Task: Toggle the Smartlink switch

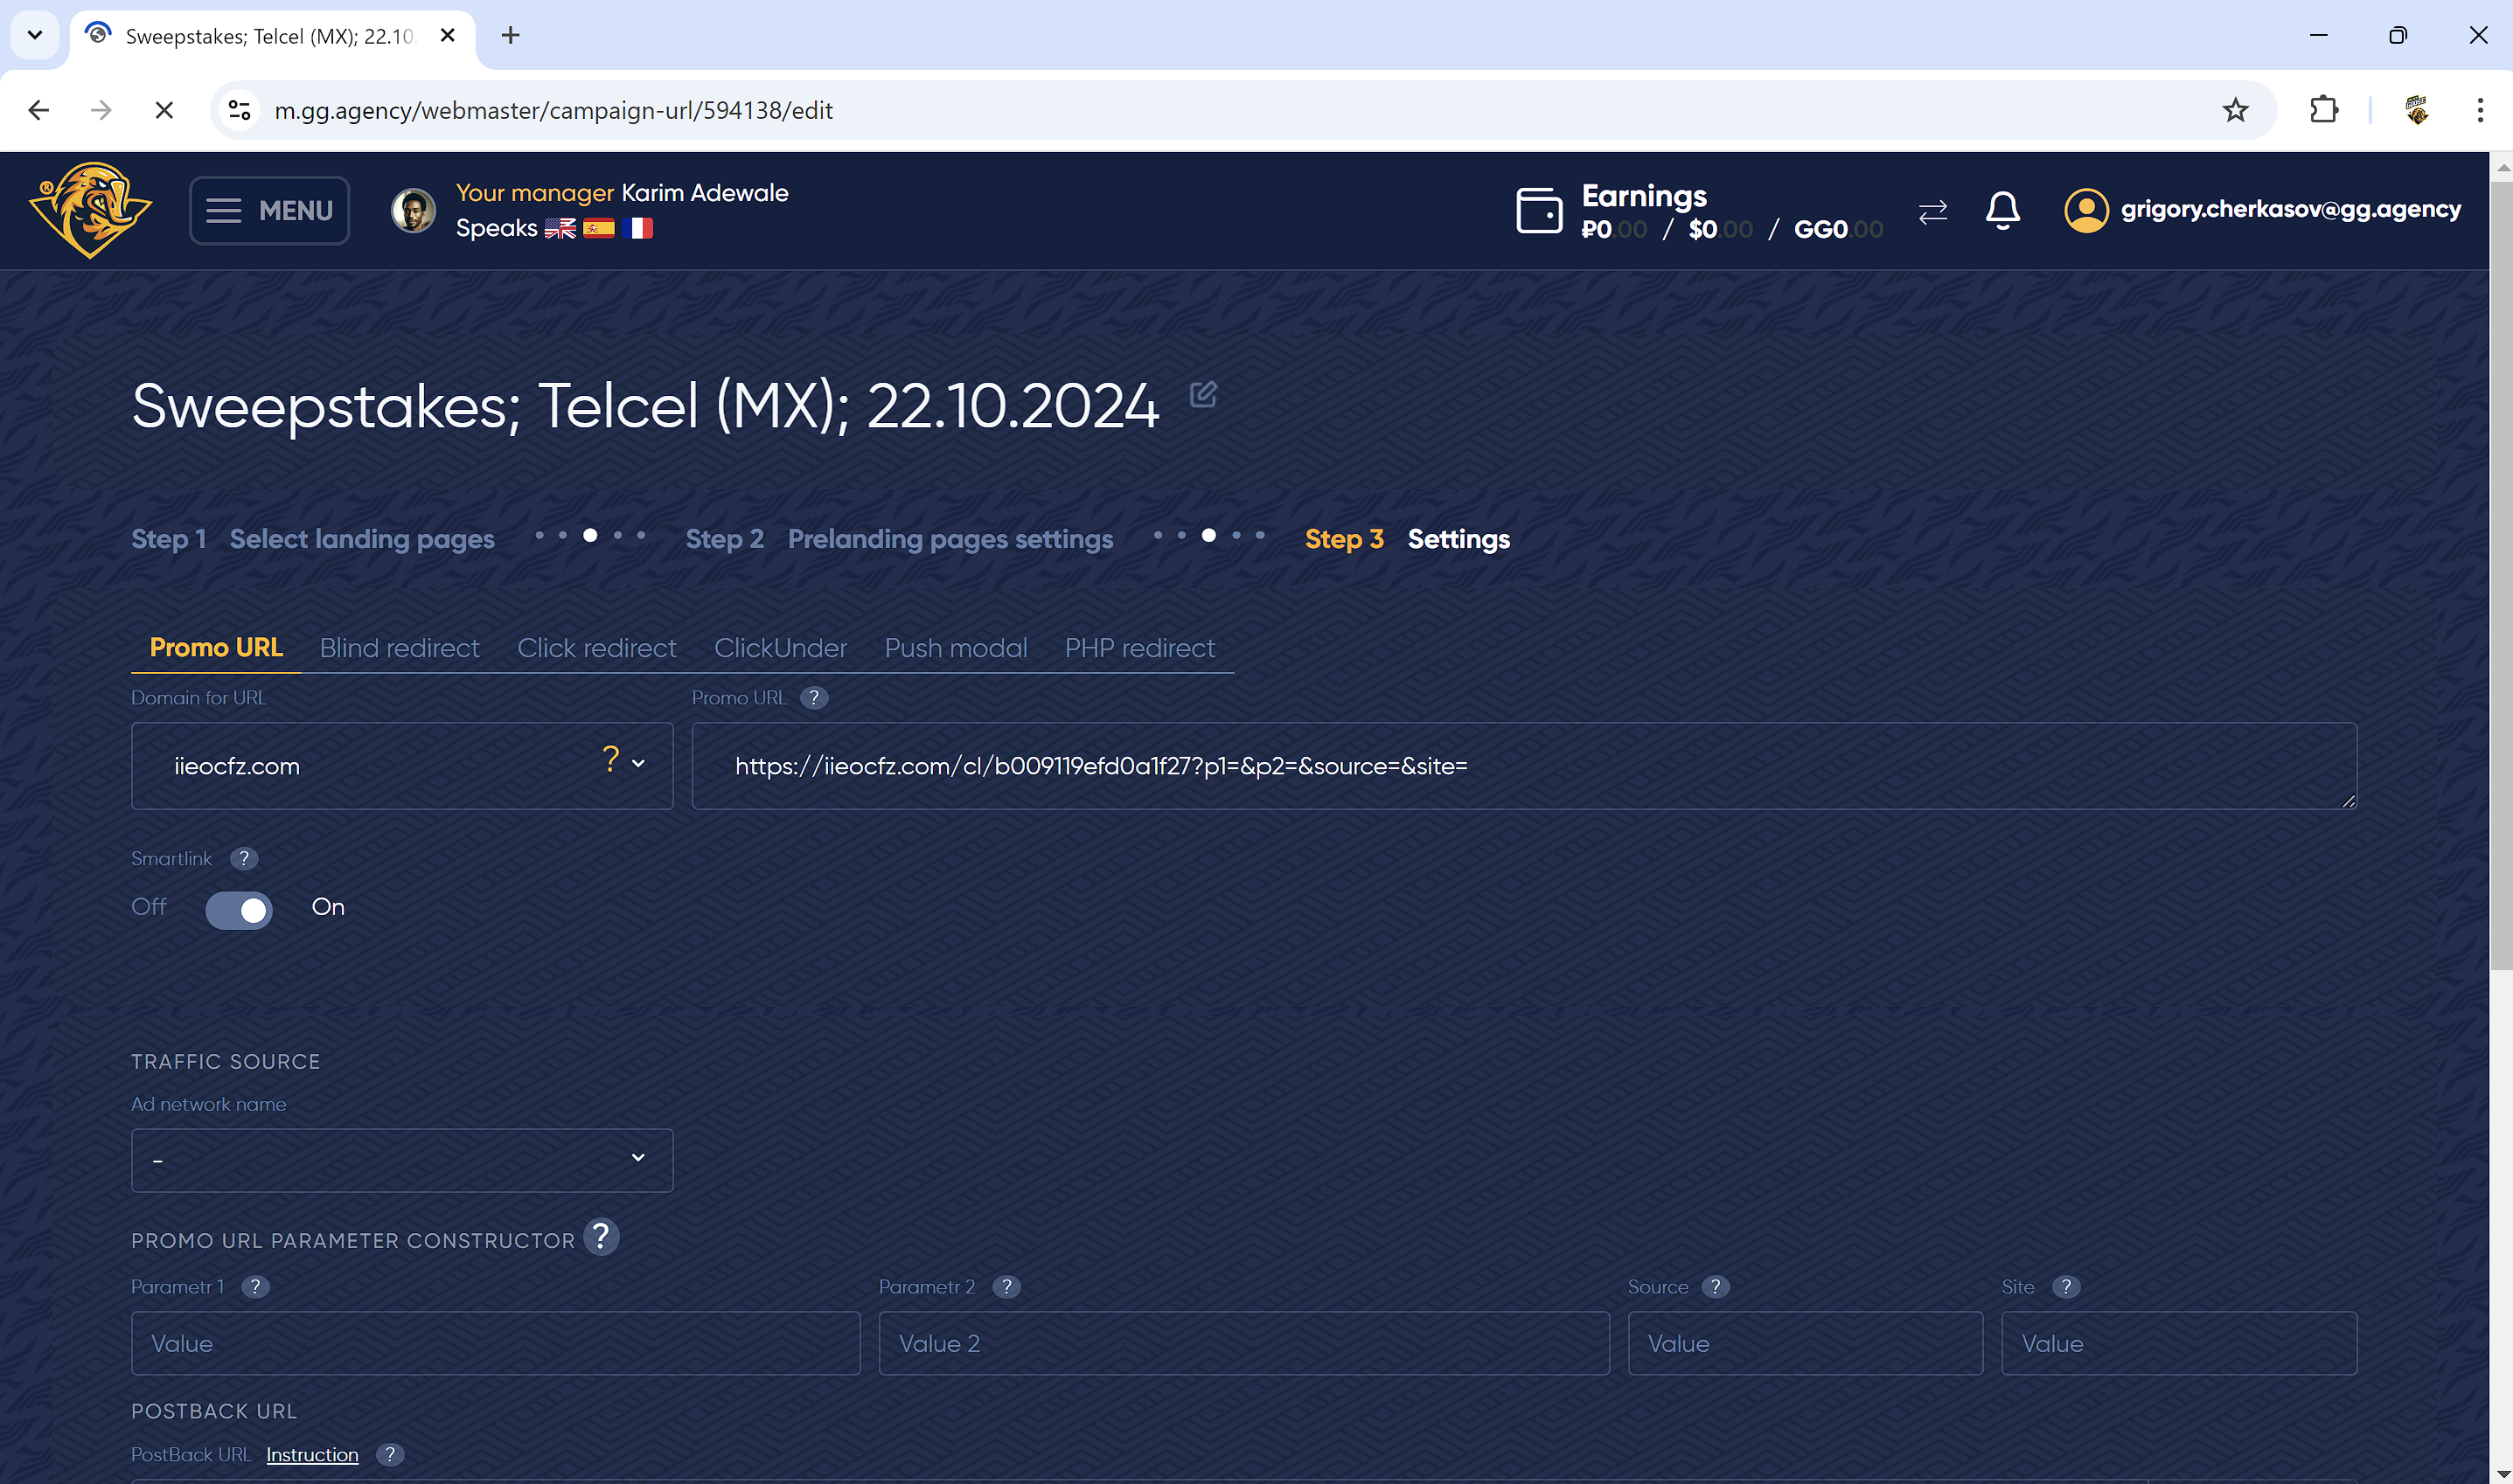Action: [239, 910]
